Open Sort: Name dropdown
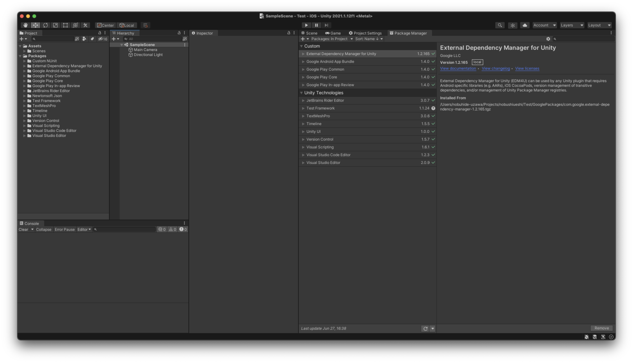 tap(369, 39)
